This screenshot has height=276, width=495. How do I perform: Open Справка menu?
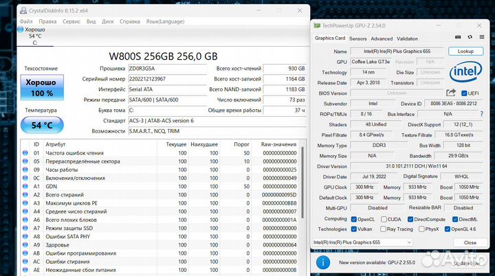(130, 21)
